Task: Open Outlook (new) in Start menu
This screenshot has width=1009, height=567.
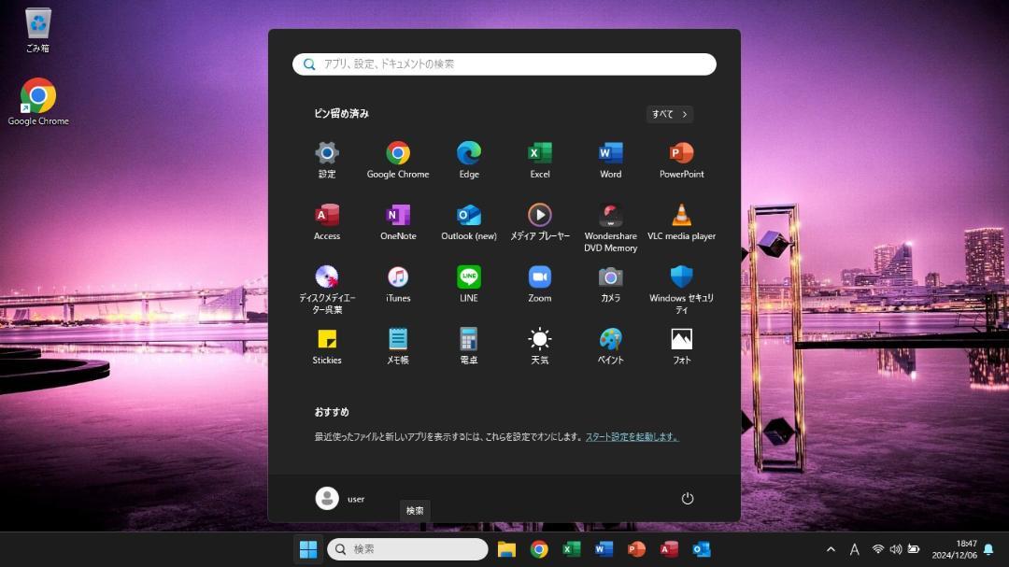Action: coord(468,222)
